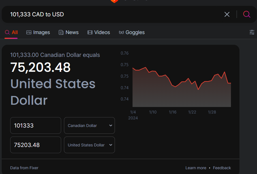Open the Goggles tab

click(132, 32)
